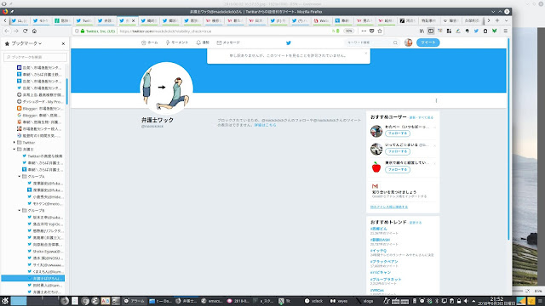Open the list all tabs dropdown
Screen dimensions: 545x306
coord(506,20)
